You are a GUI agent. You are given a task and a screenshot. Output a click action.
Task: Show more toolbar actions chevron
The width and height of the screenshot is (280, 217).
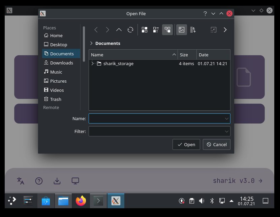click(225, 30)
